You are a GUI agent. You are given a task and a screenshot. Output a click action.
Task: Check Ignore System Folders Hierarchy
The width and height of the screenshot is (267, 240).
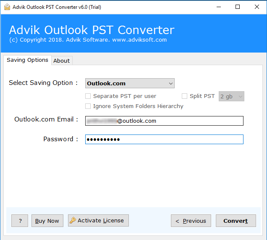coord(88,106)
